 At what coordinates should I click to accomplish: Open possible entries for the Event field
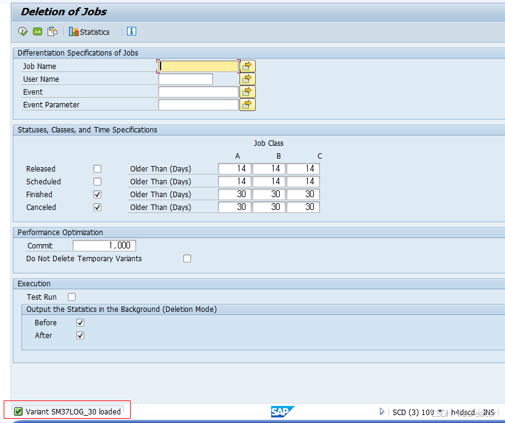247,92
